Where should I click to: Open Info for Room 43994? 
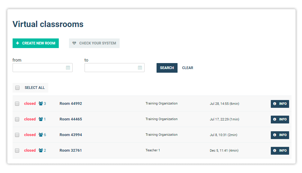(280, 135)
